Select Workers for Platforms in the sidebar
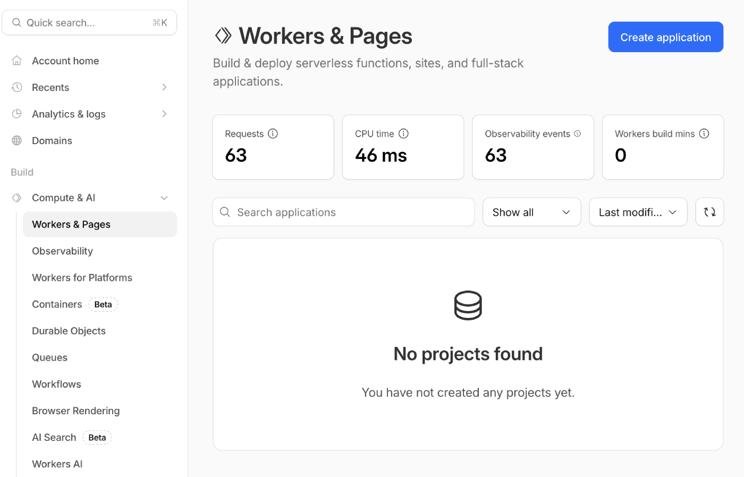This screenshot has height=477, width=744. [x=82, y=277]
